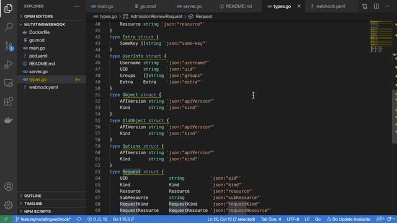
Task: Open go.mod in the explorer
Action: point(51,40)
